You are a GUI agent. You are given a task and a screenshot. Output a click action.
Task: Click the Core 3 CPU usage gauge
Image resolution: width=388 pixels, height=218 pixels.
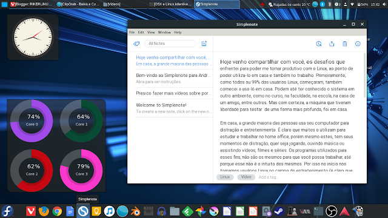pos(81,171)
